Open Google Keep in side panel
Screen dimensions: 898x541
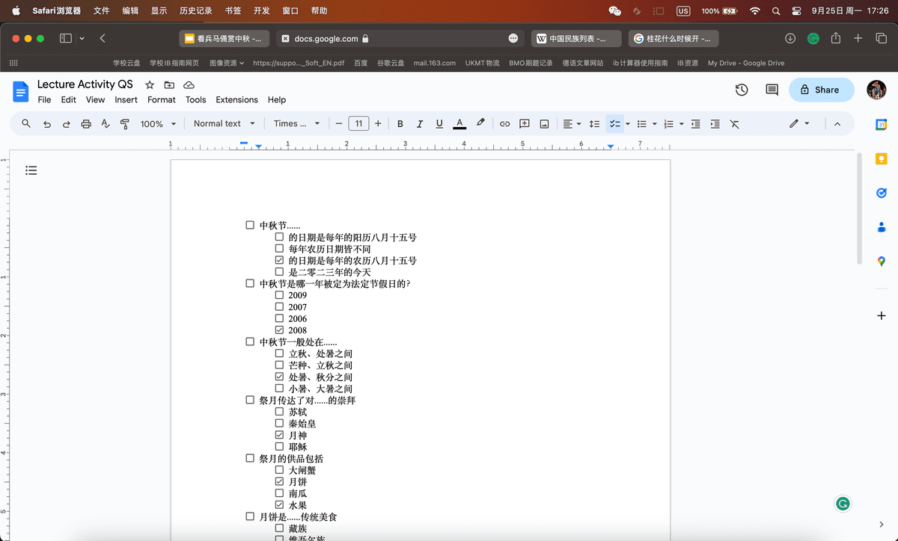[881, 158]
